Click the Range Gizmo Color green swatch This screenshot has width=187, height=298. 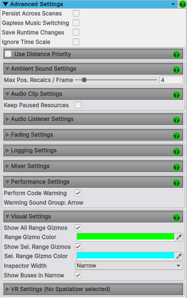pyautogui.click(x=125, y=237)
